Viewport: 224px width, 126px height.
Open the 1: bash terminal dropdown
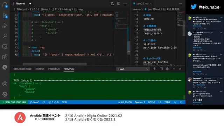pos(133,69)
